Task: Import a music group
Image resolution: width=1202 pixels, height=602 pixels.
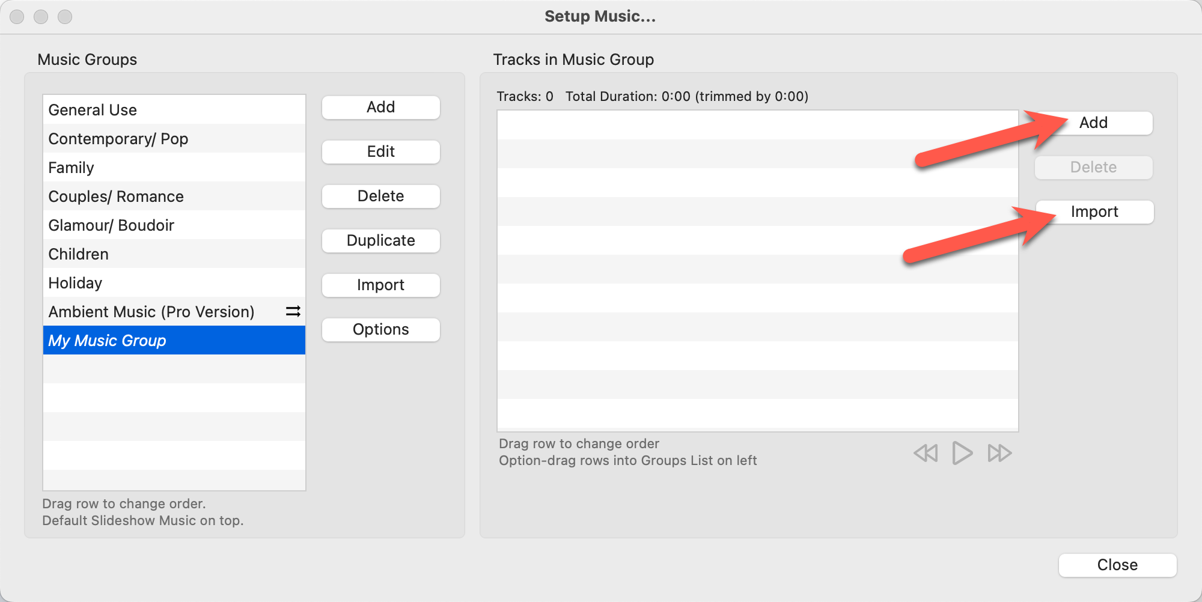Action: pyautogui.click(x=380, y=285)
